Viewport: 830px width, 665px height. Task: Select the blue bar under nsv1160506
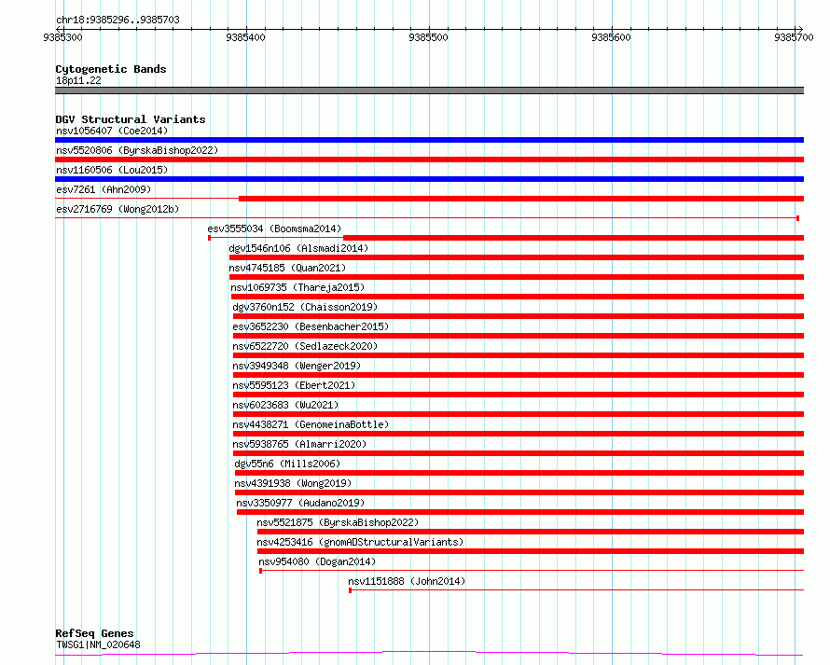coord(429,179)
